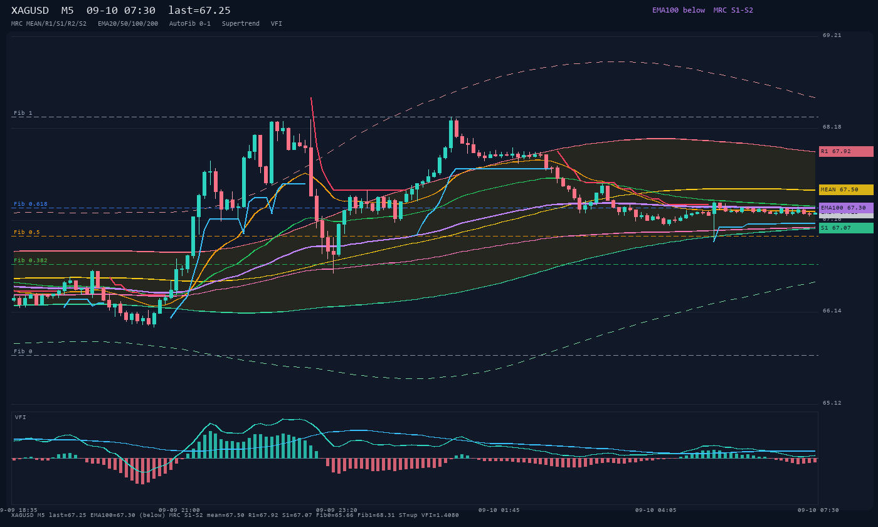This screenshot has height=527, width=878.
Task: Click the "last=67.25" value in the title
Action: coord(199,11)
